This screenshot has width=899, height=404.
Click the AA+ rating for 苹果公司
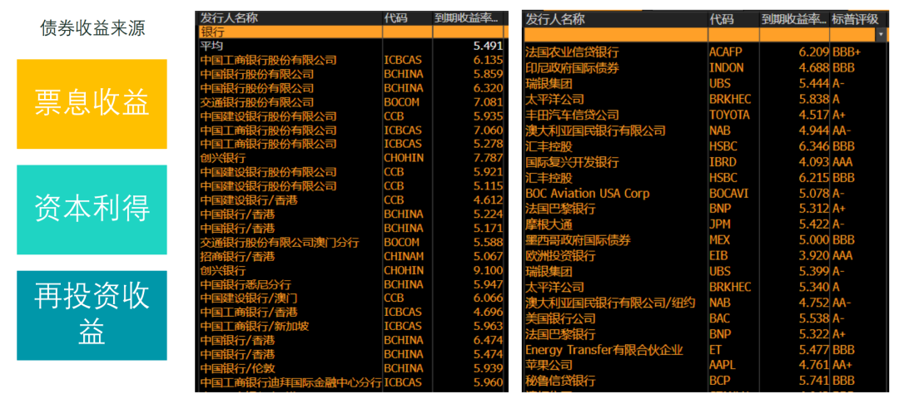(843, 365)
